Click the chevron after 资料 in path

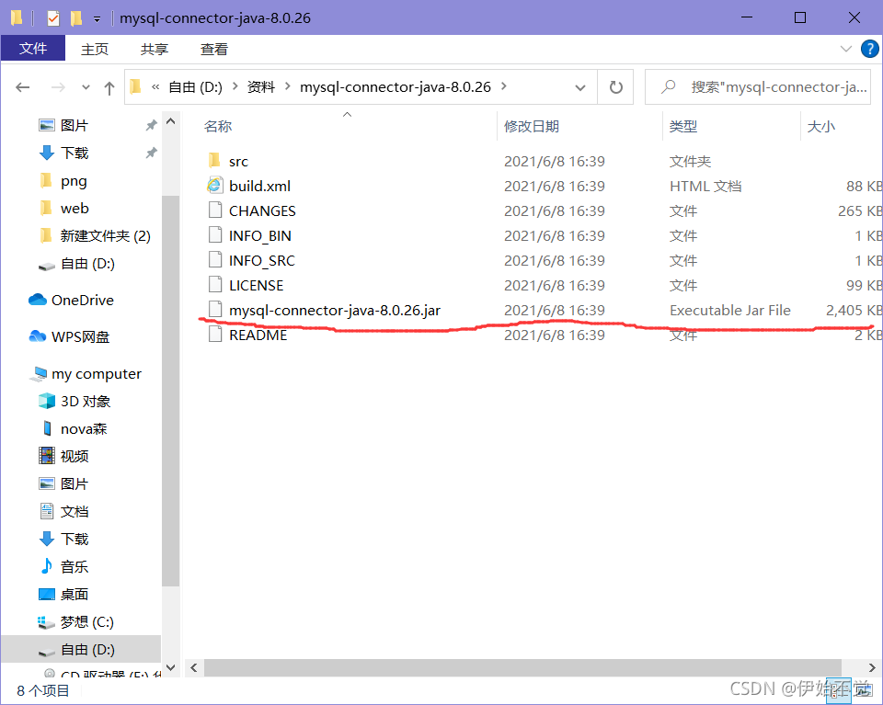pyautogui.click(x=288, y=86)
